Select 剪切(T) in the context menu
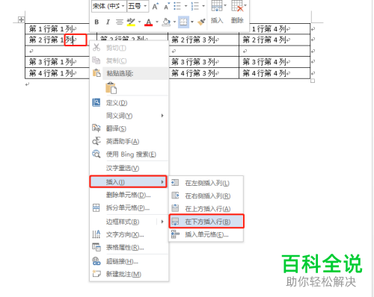374x297 pixels. tap(129, 48)
